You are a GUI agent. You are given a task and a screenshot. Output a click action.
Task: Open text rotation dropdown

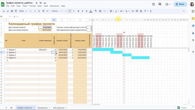click(x=127, y=11)
